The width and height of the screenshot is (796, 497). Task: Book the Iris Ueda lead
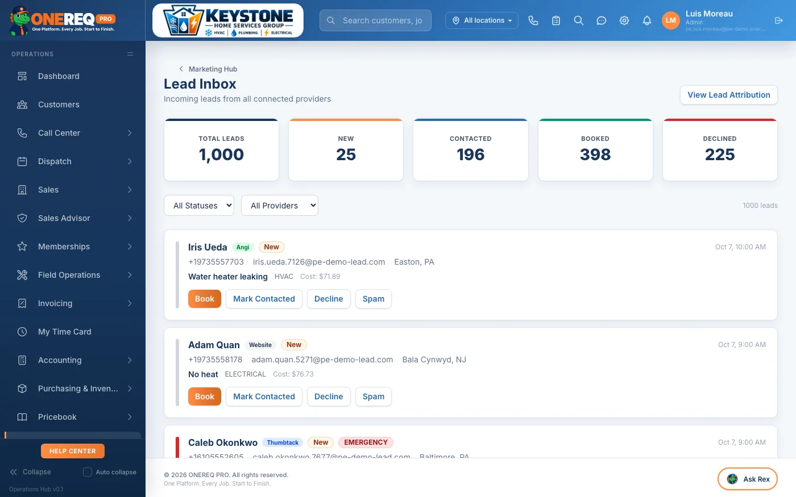coord(205,299)
